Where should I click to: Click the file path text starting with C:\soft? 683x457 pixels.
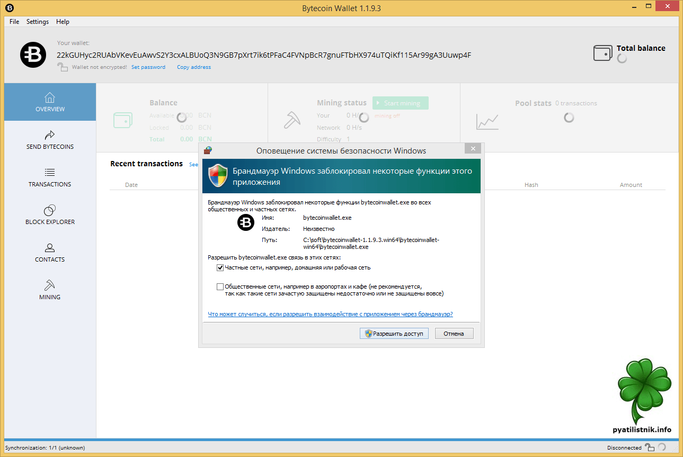371,243
